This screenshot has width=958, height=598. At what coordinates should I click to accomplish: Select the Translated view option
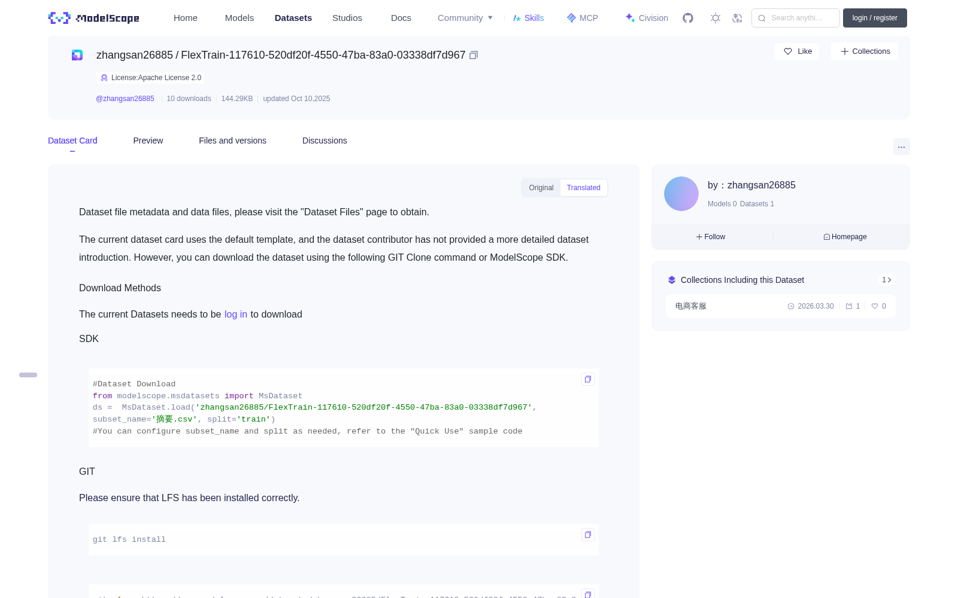584,188
